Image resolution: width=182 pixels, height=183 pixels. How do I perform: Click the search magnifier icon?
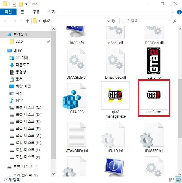pyautogui.click(x=175, y=21)
